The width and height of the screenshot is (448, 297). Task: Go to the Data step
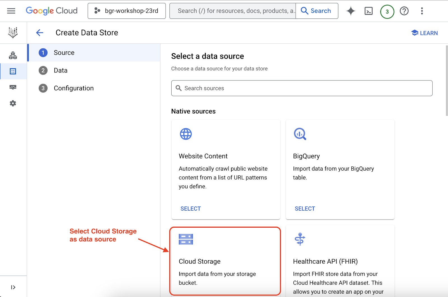[x=60, y=70]
